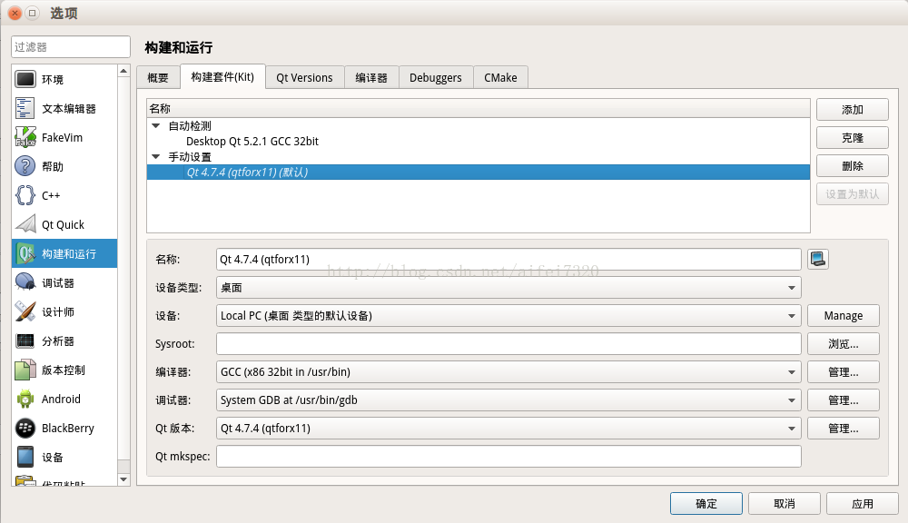Screen dimensions: 908x523
Task: Select the 构建和运行 Qt icon
Action: click(25, 253)
